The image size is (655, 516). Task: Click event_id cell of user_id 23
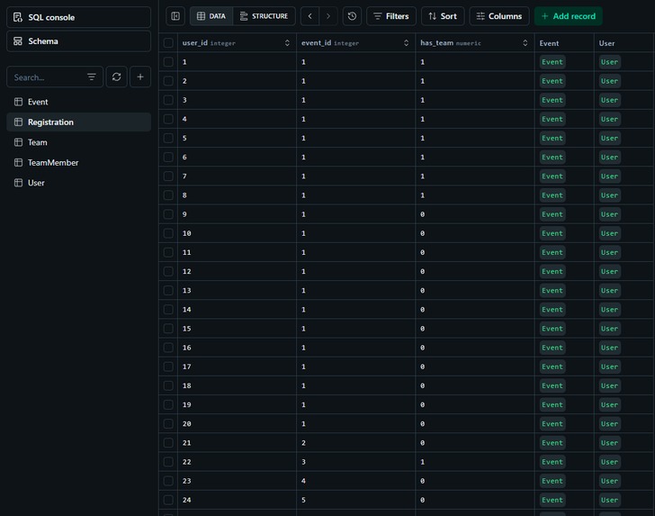(x=356, y=481)
